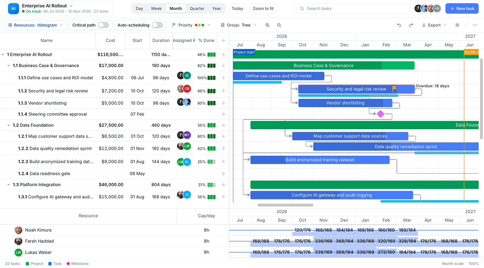The image size is (484, 268).
Task: Toggle Auto-scheduling switch
Action: coord(157,25)
